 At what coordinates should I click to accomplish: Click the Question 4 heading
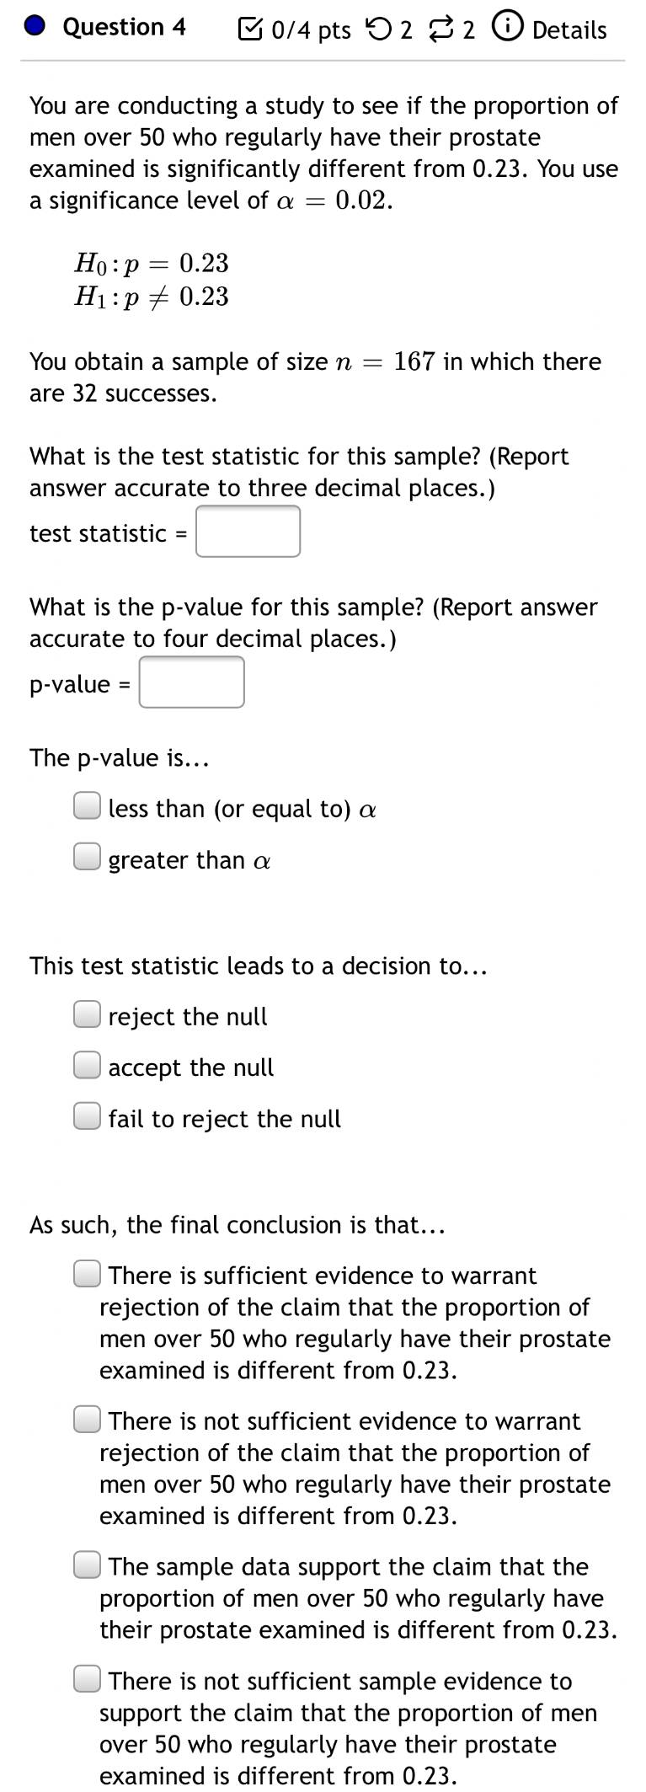click(125, 27)
